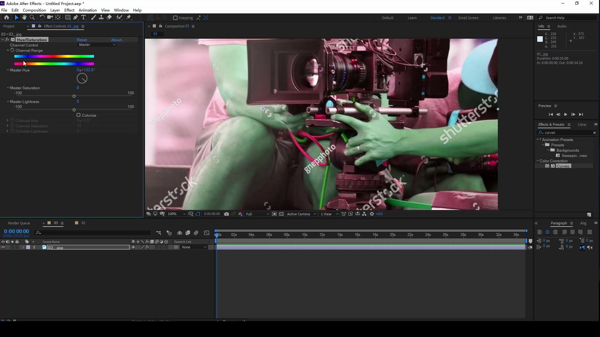Select the Pen tool
600x337 pixels.
point(76,17)
